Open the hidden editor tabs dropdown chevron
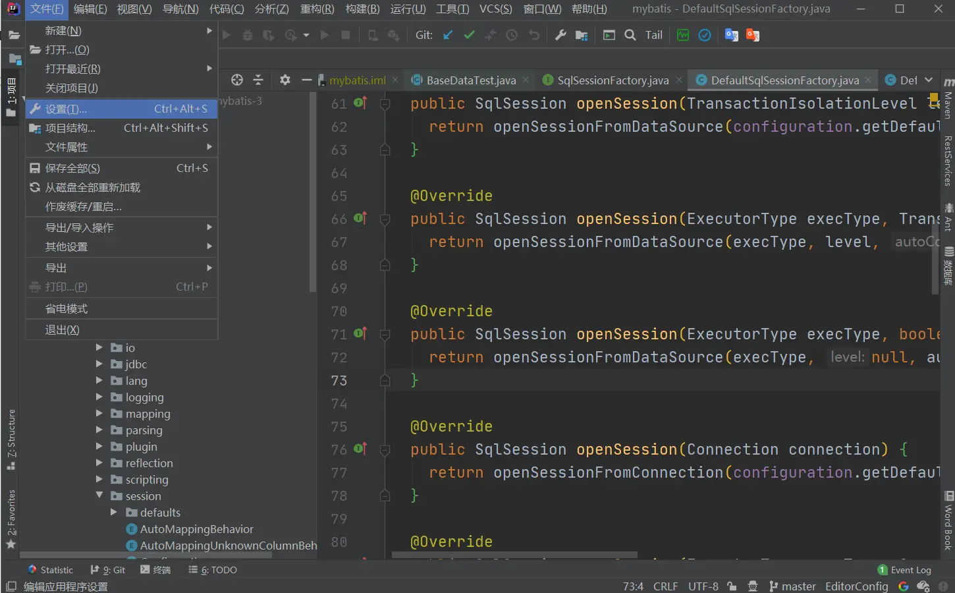Image resolution: width=955 pixels, height=593 pixels. [x=929, y=80]
